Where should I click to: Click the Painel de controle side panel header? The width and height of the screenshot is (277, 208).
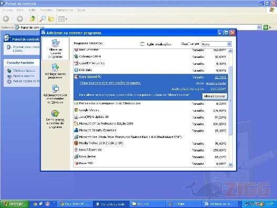(22, 39)
